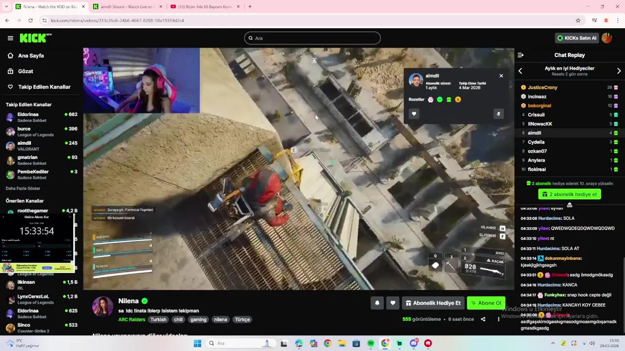Viewport: 625px width, 351px height.
Task: Collapse the Chat Replay panel
Action: point(521,55)
